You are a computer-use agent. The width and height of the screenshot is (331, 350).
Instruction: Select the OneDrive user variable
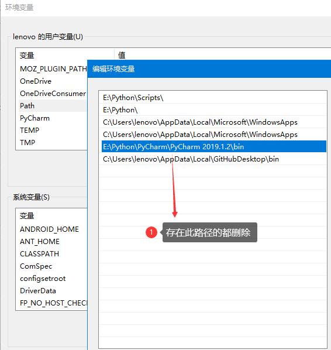pos(36,81)
